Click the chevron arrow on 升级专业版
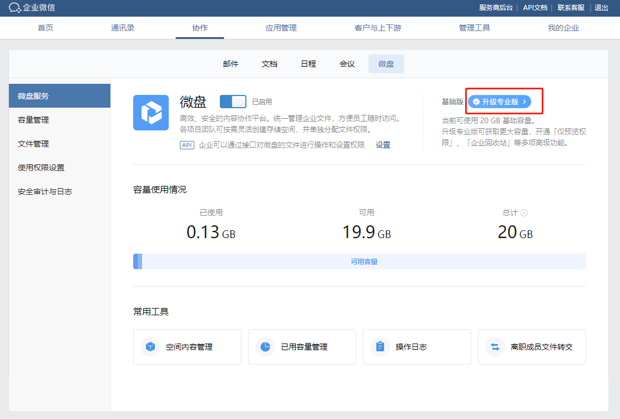620x419 pixels. [525, 102]
